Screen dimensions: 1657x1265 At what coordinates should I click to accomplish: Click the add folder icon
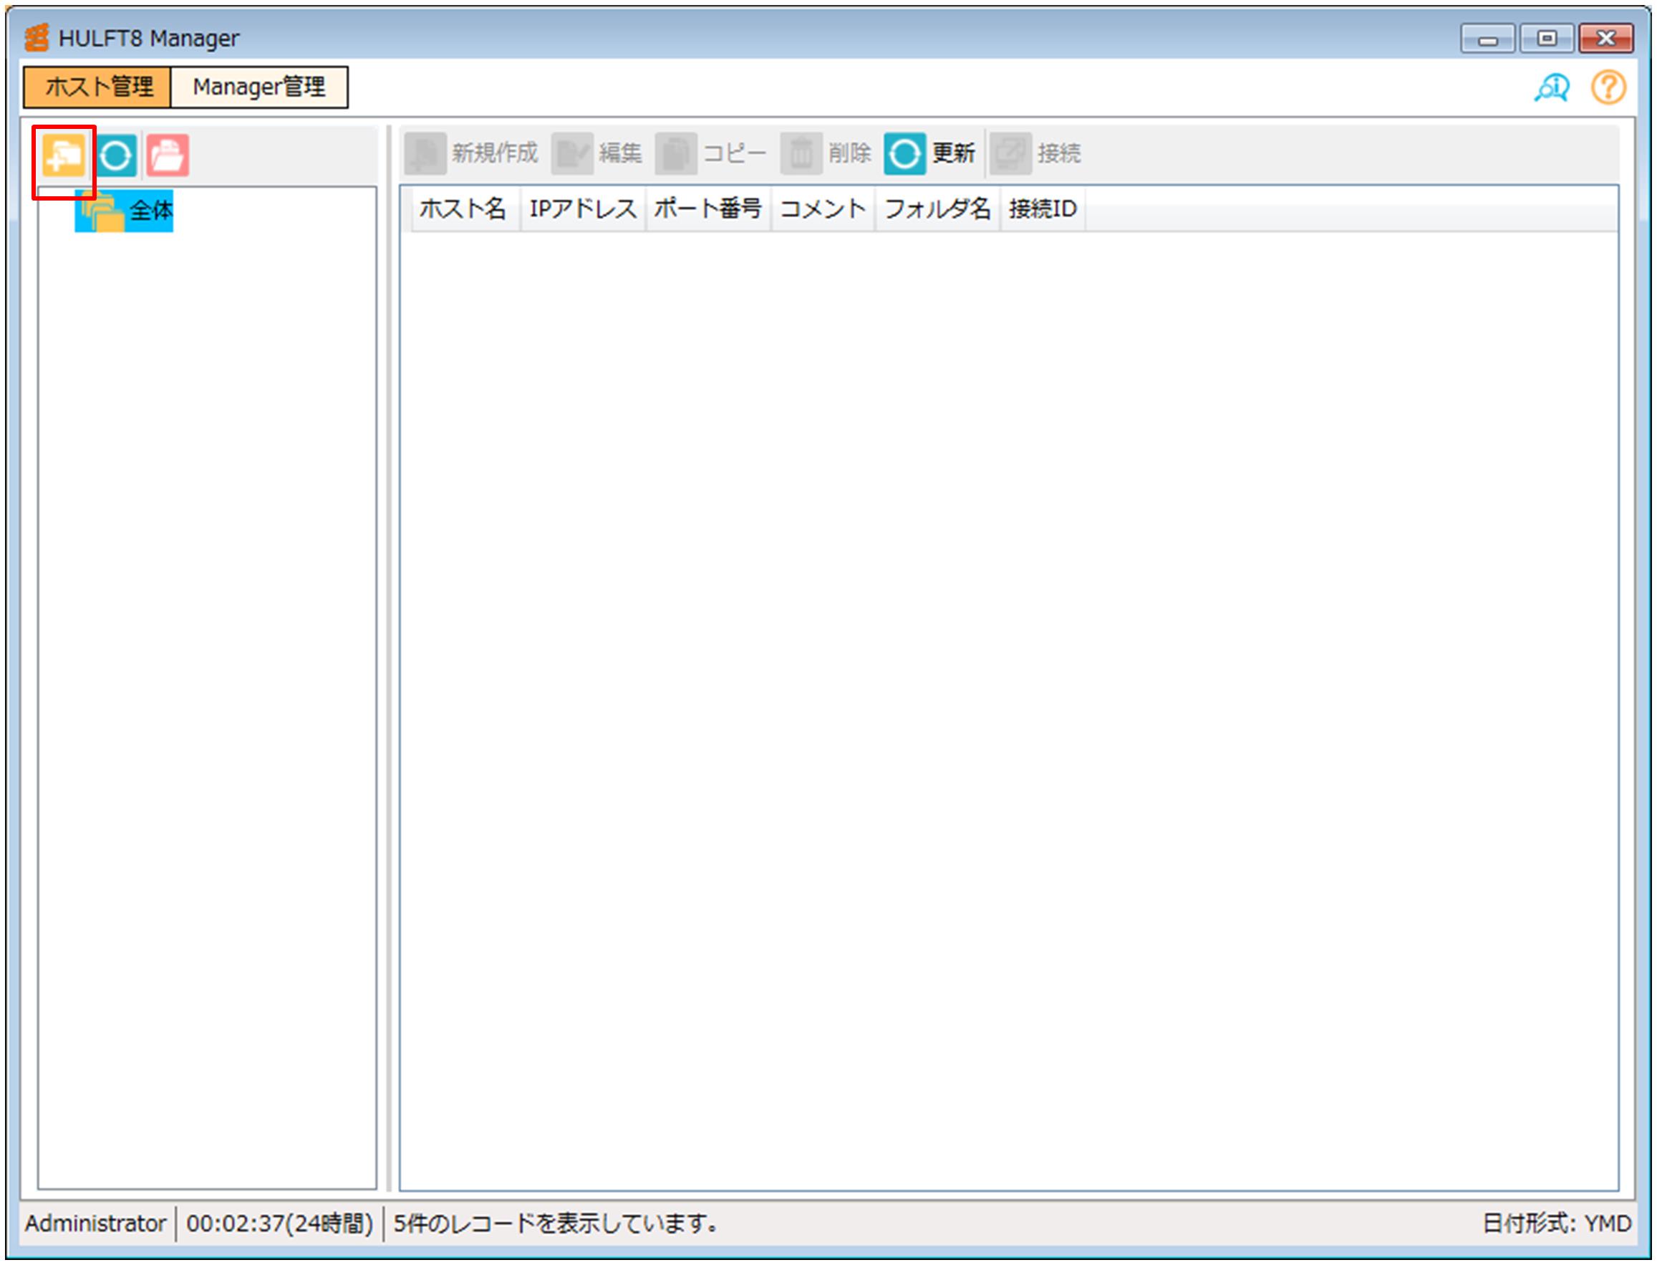click(64, 156)
